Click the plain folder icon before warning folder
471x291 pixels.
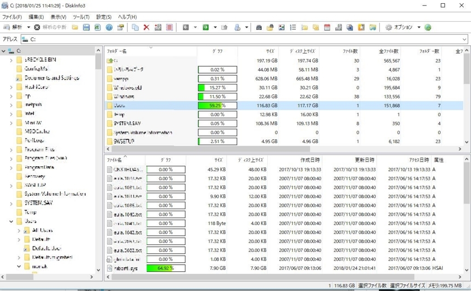pyautogui.click(x=304, y=27)
